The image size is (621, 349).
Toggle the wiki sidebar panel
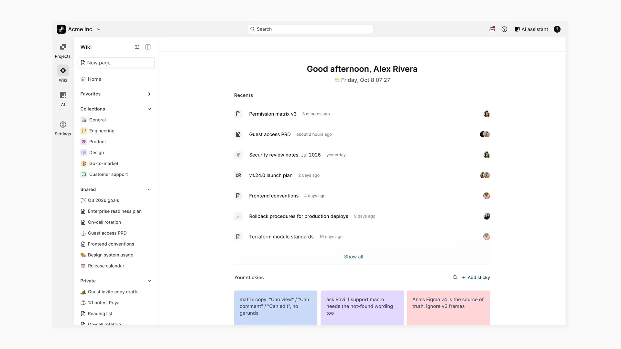(x=148, y=47)
